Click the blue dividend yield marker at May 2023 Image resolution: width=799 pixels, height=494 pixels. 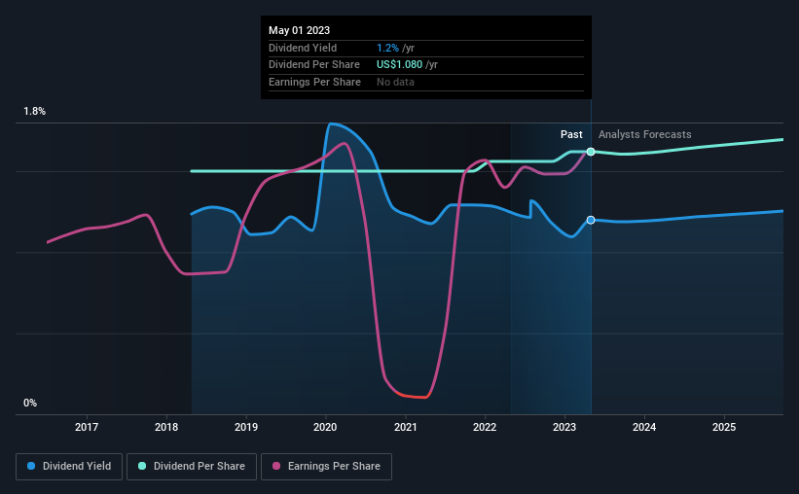tap(591, 220)
